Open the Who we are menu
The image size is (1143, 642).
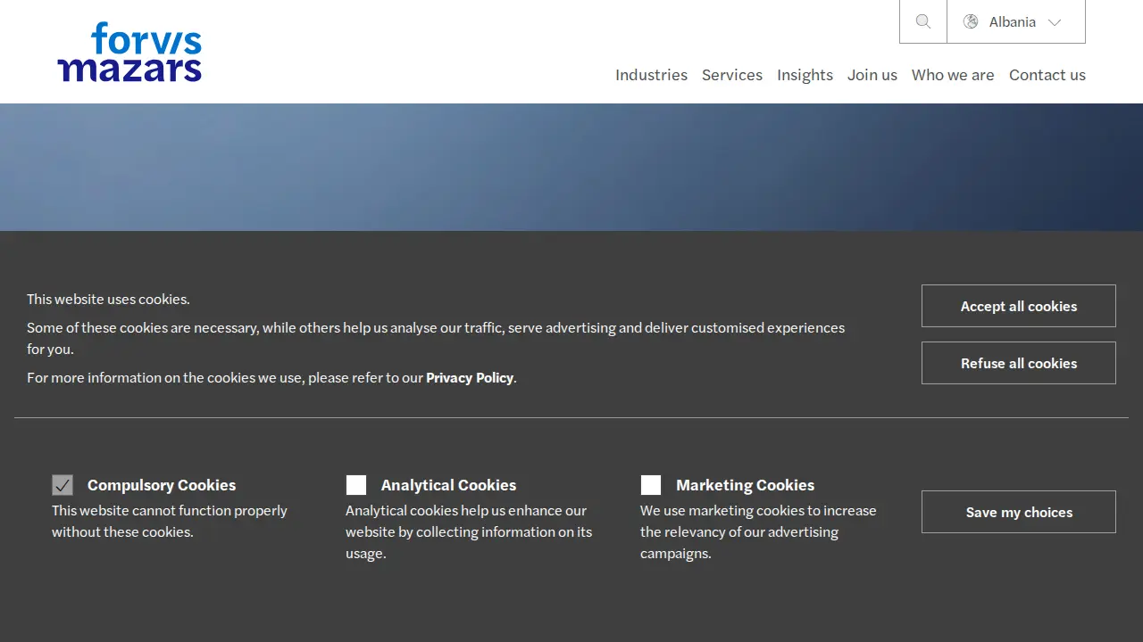953,75
